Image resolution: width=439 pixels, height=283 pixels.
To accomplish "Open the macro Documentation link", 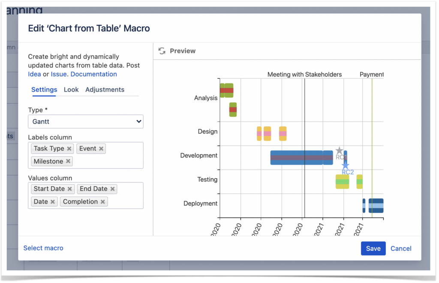I will tap(93, 74).
